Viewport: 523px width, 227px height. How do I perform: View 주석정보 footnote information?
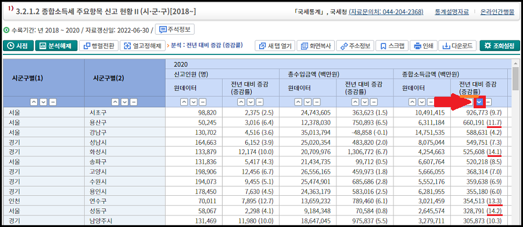(175, 30)
